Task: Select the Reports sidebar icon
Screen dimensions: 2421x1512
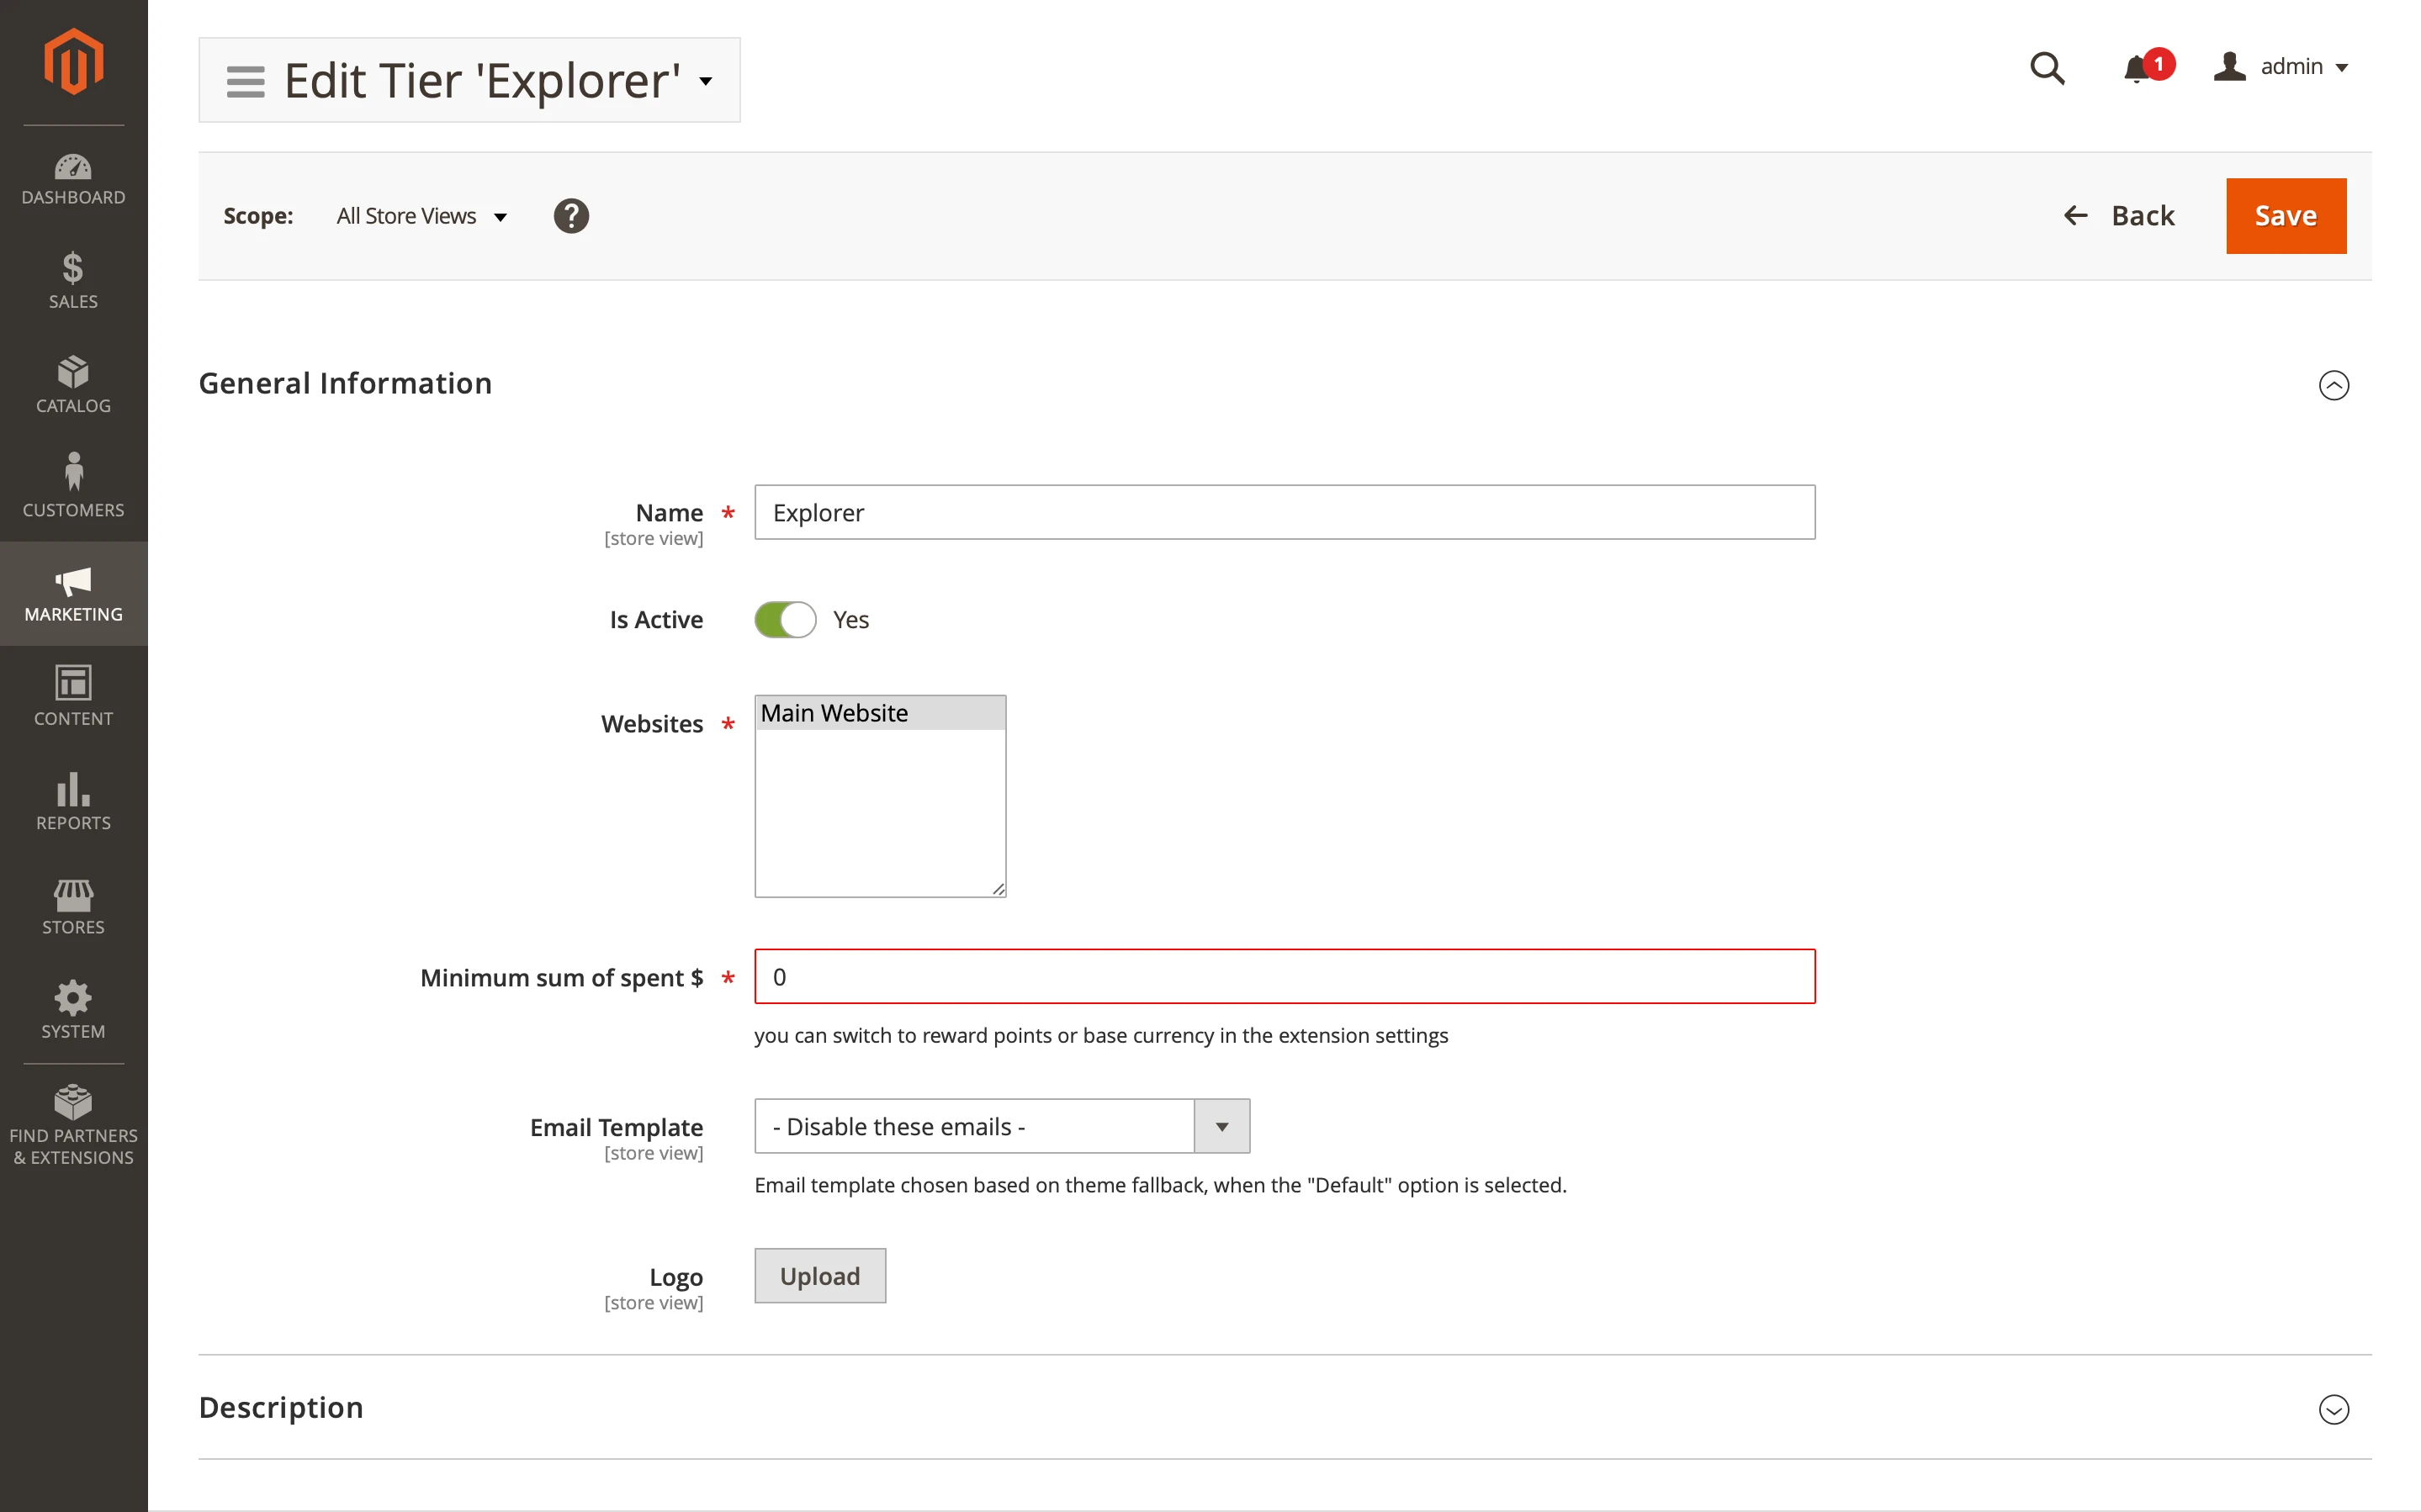Action: point(73,800)
